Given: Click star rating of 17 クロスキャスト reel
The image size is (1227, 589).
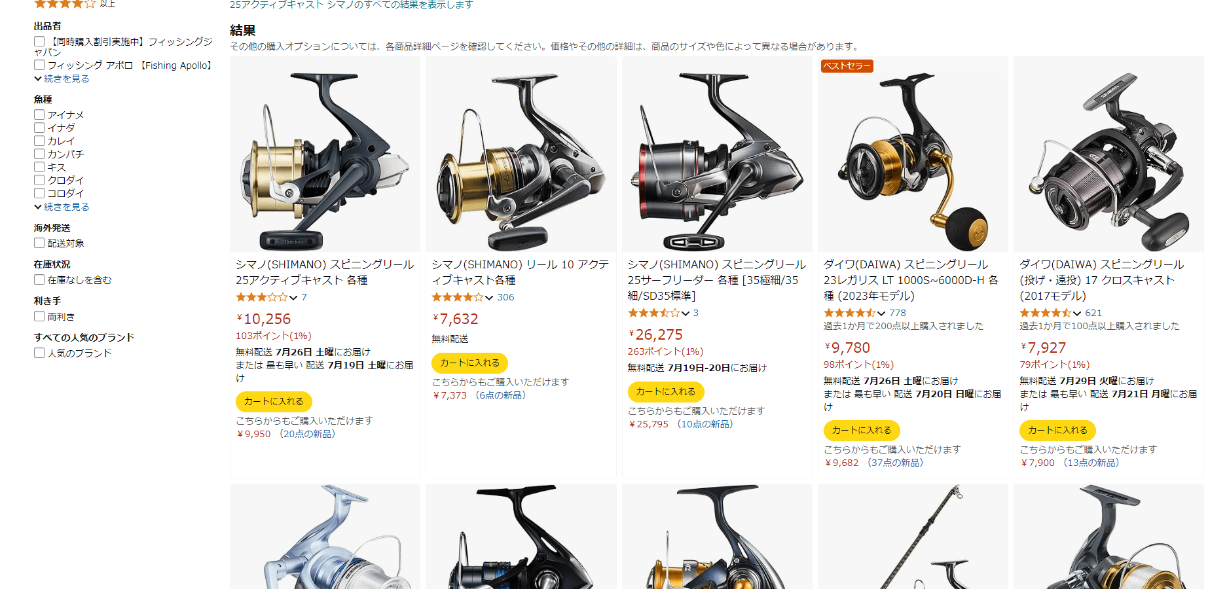Looking at the screenshot, I should pos(1045,313).
